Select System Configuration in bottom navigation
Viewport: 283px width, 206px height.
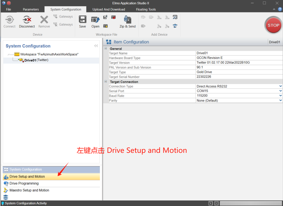(x=51, y=170)
